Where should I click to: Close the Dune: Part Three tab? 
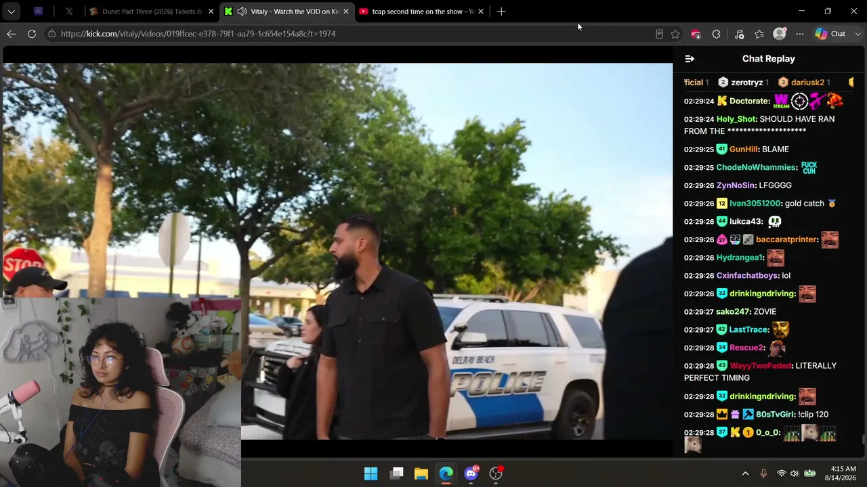tap(211, 11)
